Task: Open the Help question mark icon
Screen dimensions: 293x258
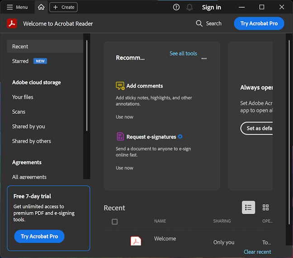Action: click(x=176, y=7)
